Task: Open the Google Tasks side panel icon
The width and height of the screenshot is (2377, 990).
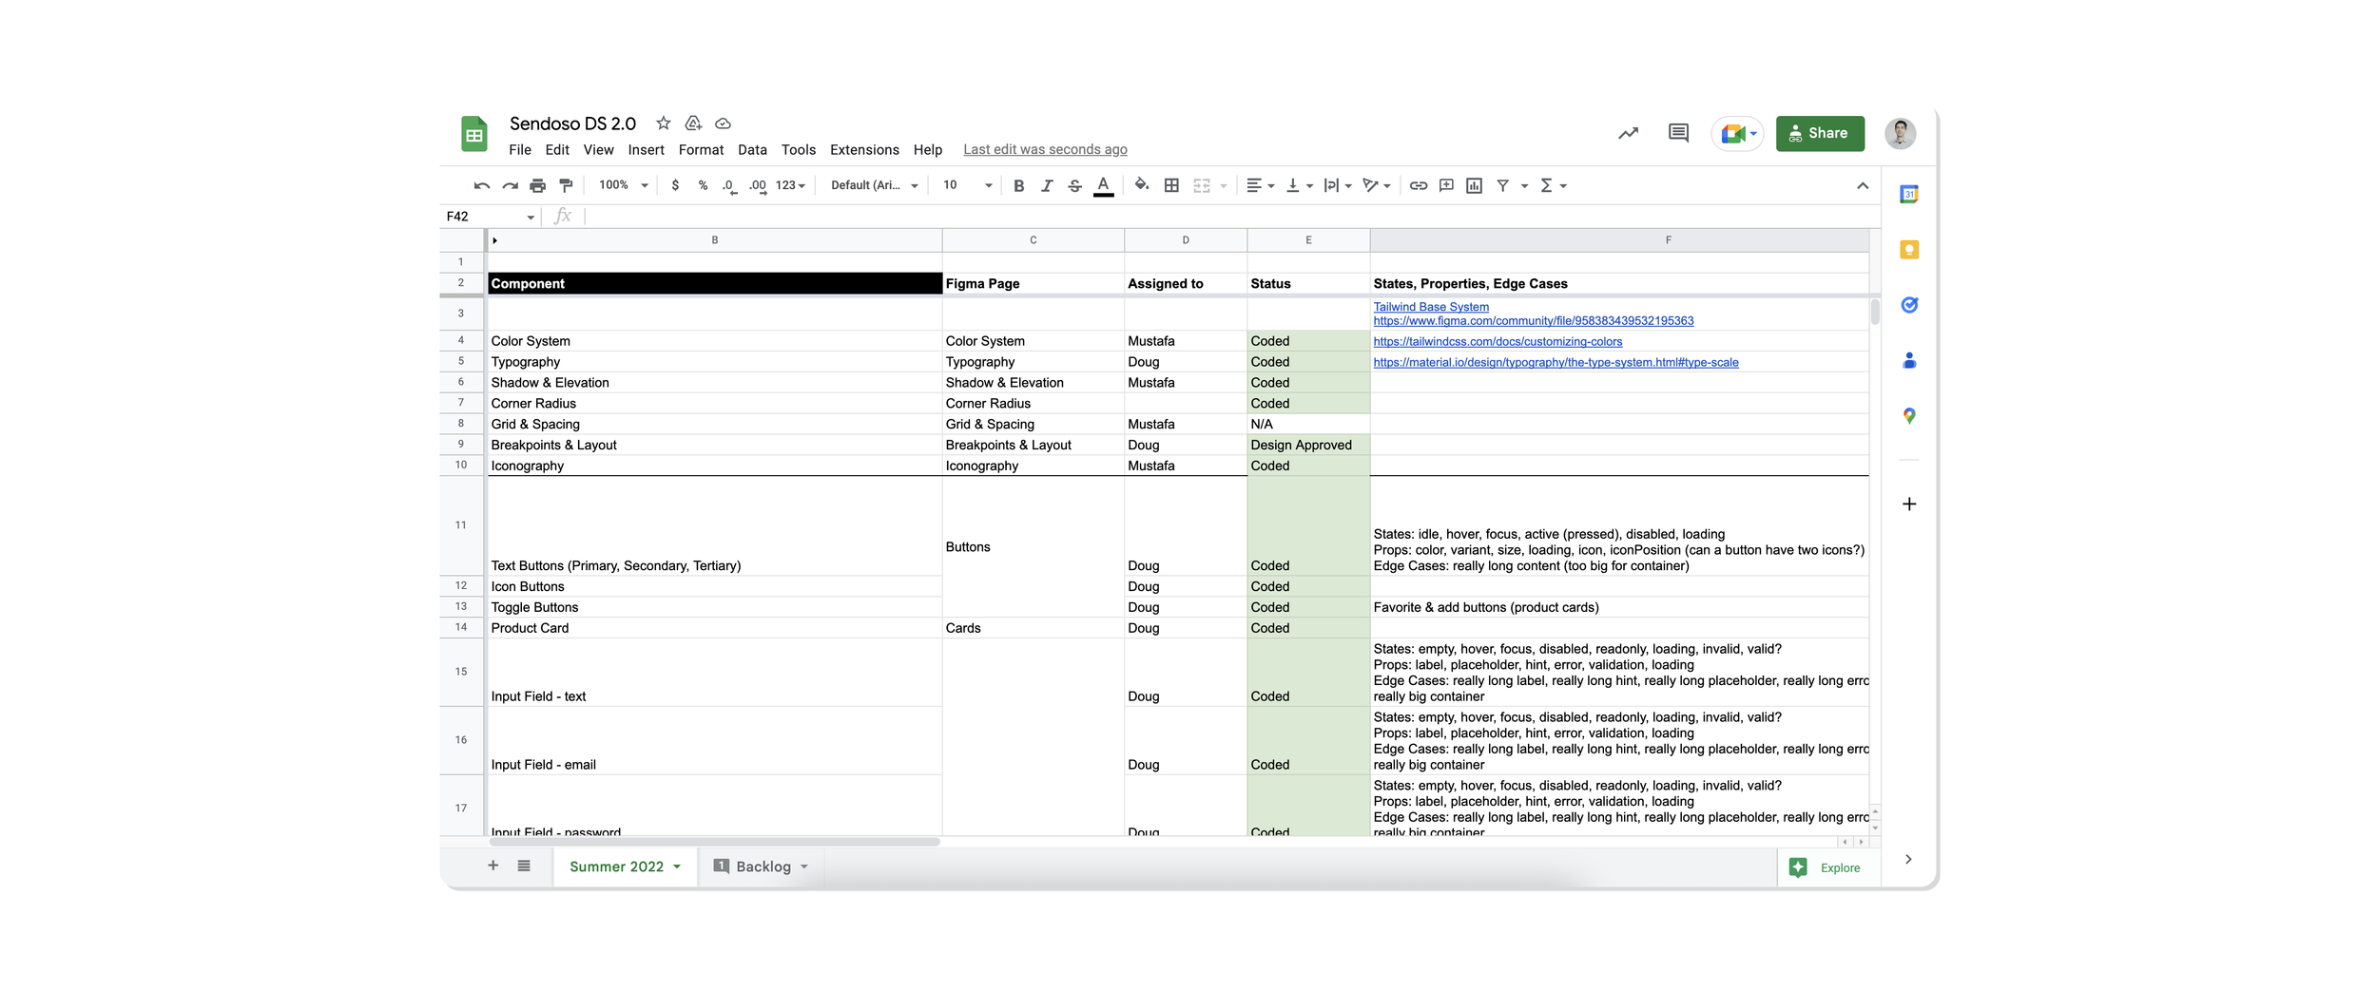Action: [1909, 305]
